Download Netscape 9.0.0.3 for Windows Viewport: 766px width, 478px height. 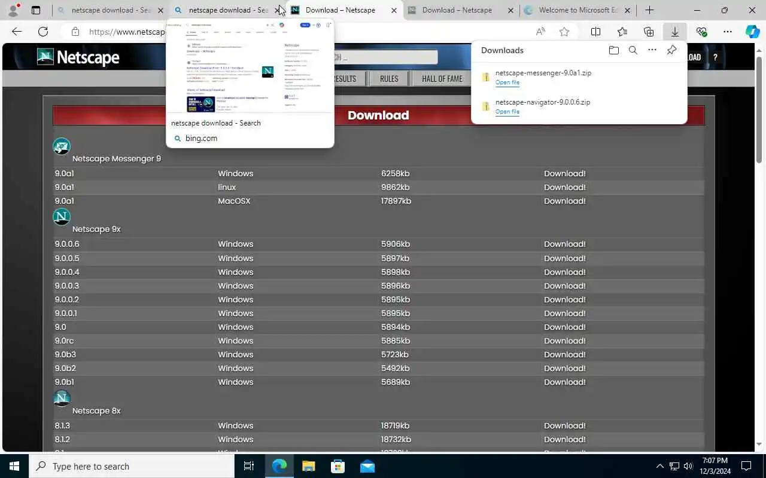click(564, 286)
